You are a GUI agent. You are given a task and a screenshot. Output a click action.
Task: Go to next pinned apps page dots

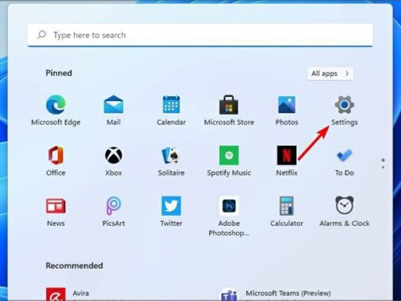pyautogui.click(x=383, y=164)
